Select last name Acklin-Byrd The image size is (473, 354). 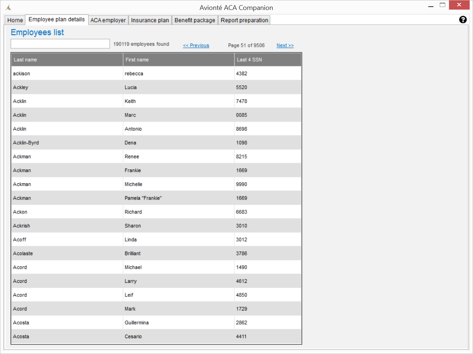pos(26,143)
